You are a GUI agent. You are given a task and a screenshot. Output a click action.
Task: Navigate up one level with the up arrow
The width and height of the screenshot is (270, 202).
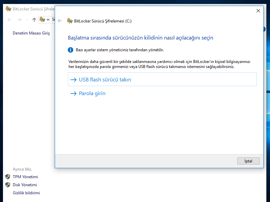point(34,20)
